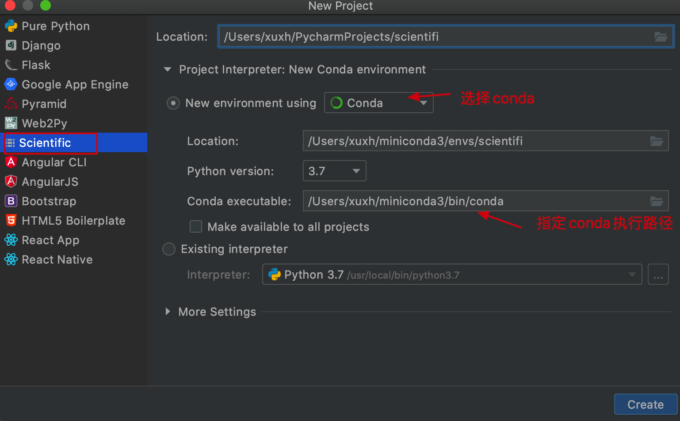Click the Flask project icon
This screenshot has width=680, height=421.
click(x=11, y=65)
